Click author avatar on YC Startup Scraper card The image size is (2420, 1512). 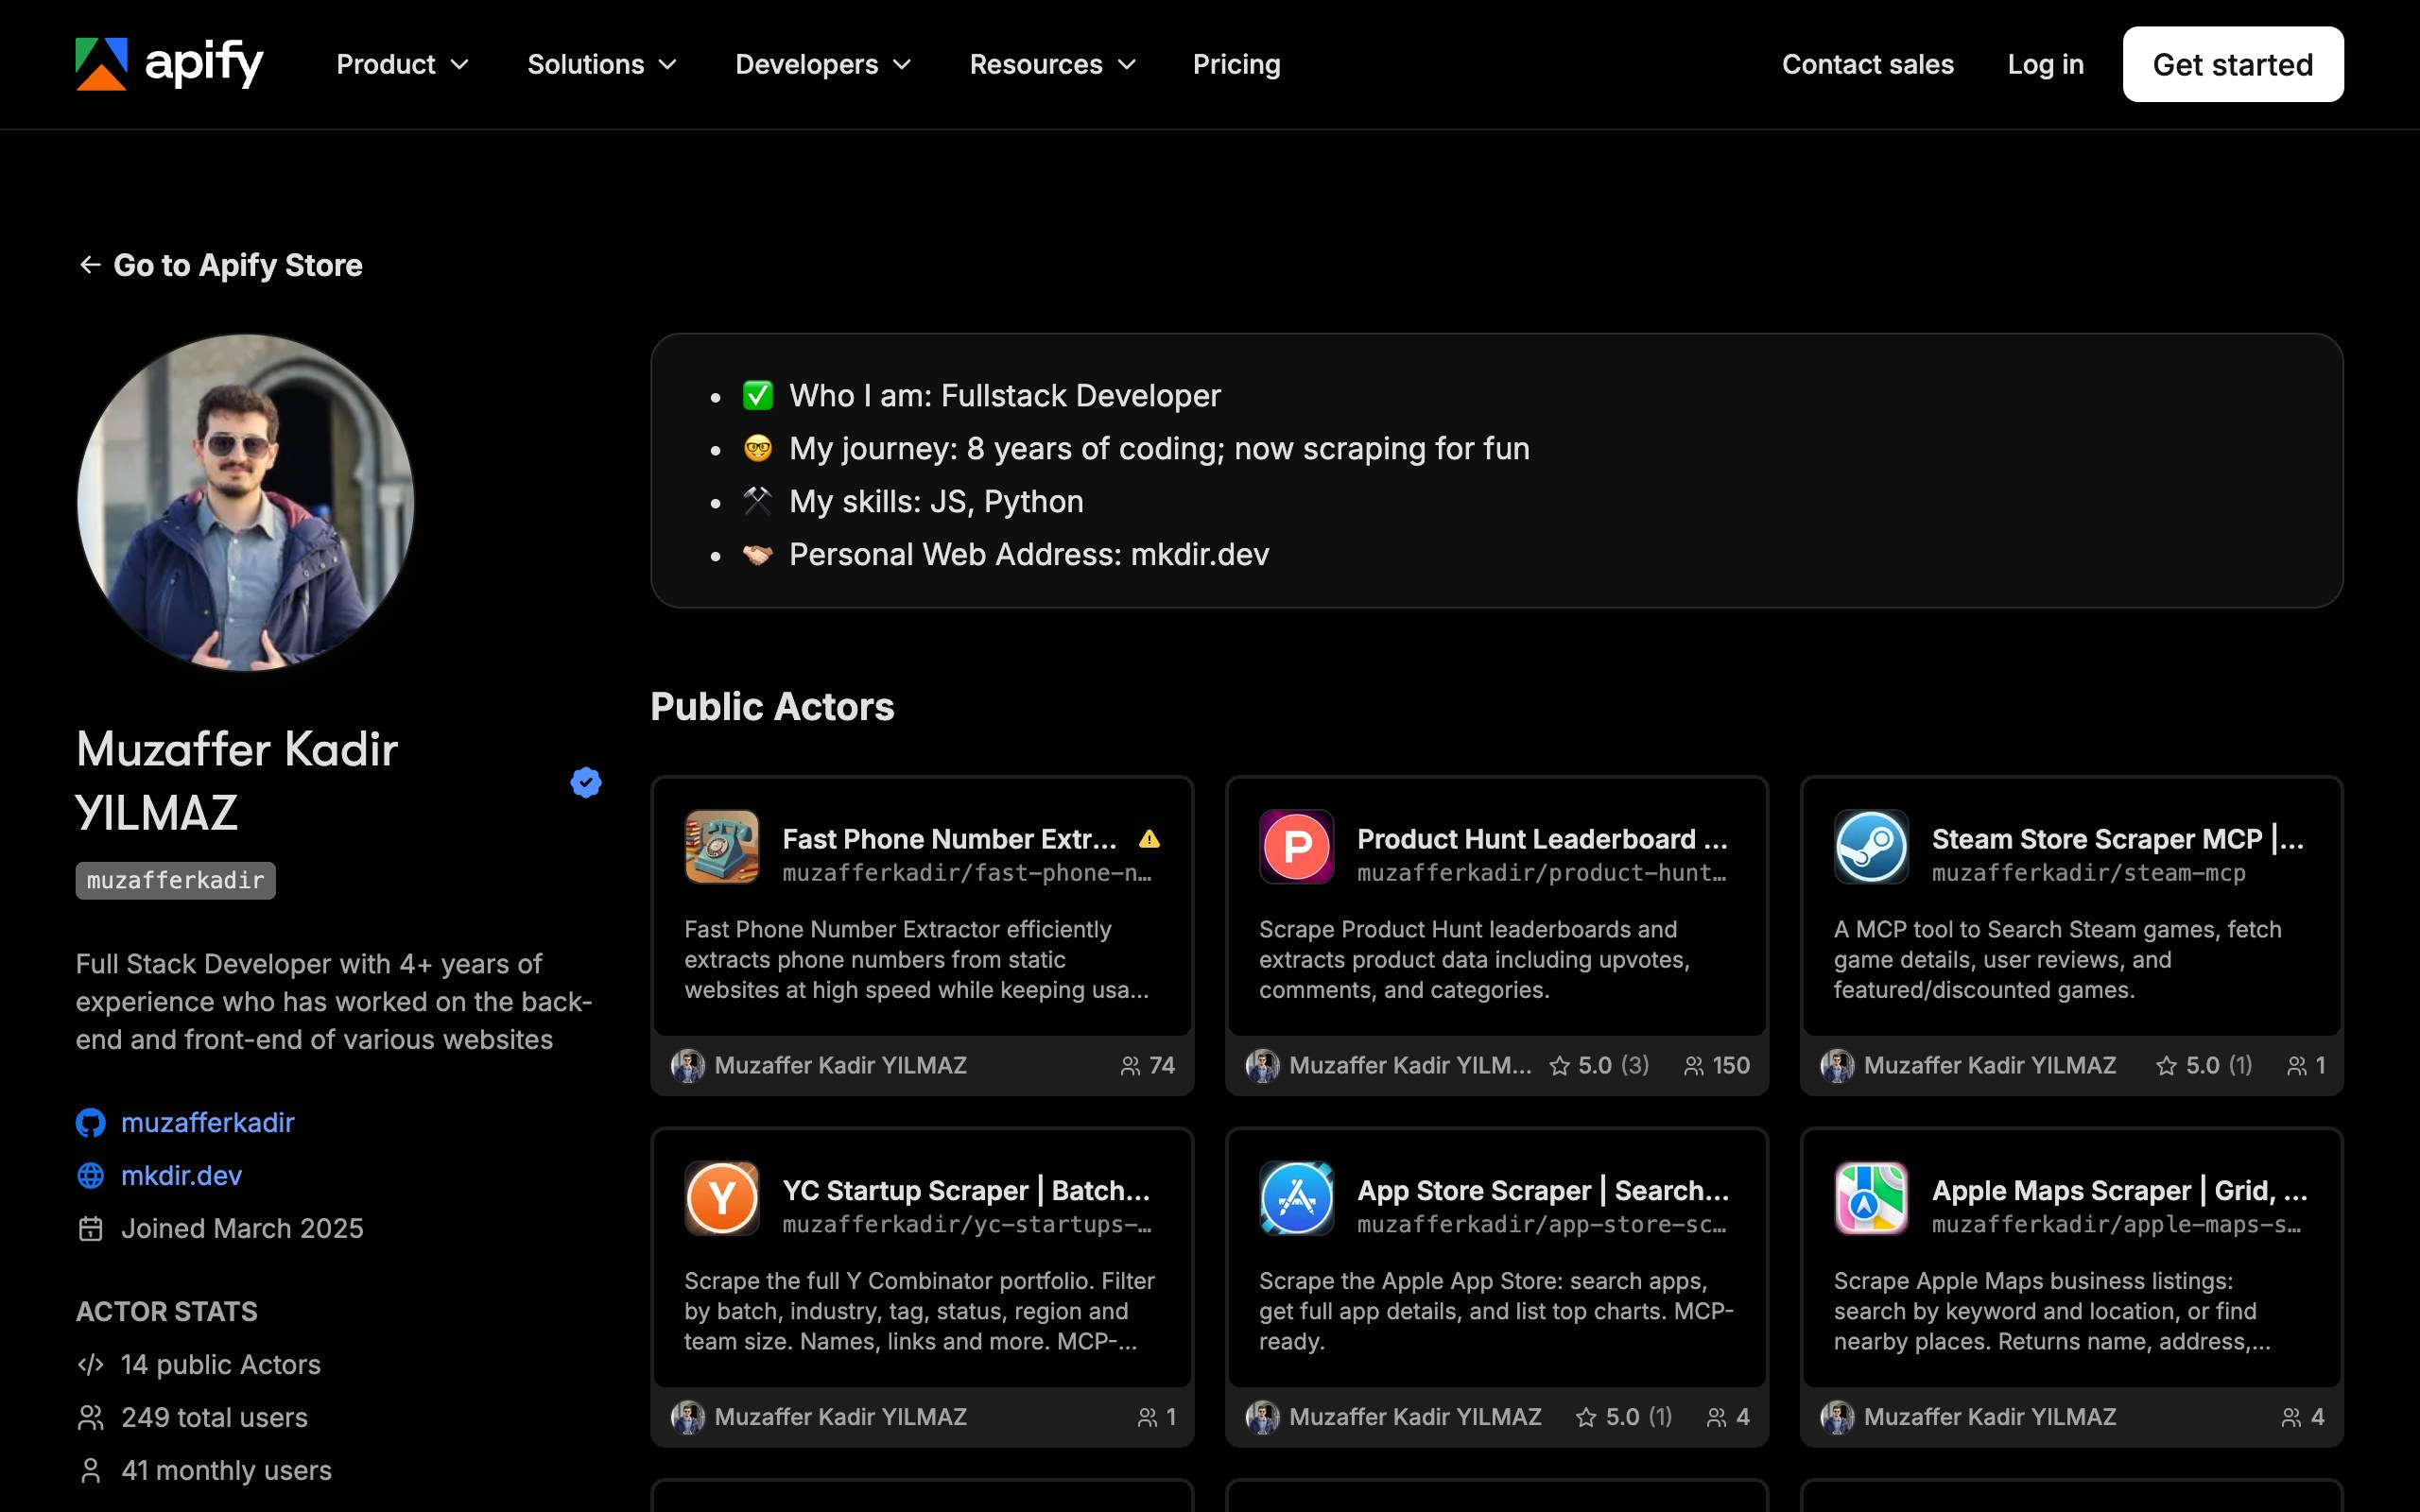point(688,1417)
